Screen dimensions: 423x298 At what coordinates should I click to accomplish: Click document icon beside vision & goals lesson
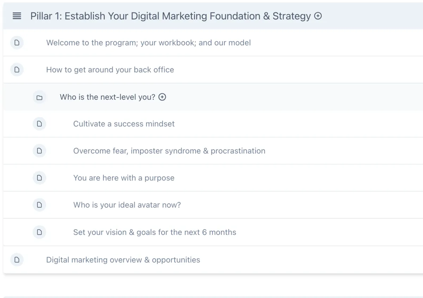(39, 232)
